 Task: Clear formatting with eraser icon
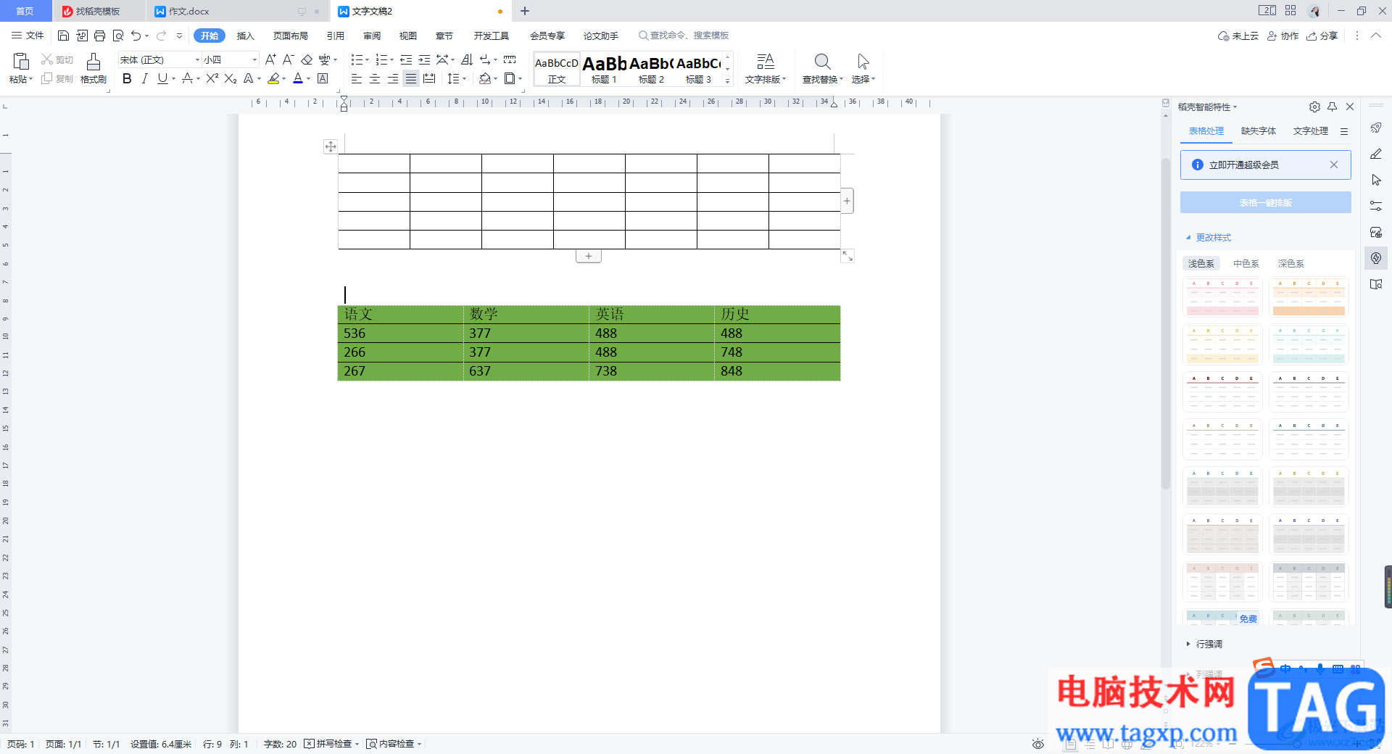(307, 59)
